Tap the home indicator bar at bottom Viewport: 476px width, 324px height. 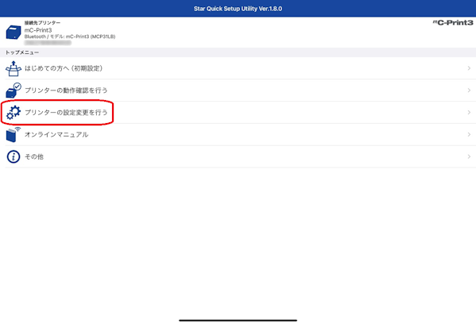tap(238, 320)
